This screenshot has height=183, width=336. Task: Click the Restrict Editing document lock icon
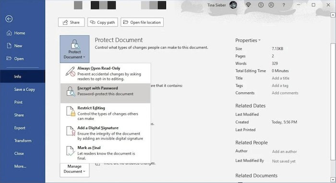pyautogui.click(x=71, y=111)
